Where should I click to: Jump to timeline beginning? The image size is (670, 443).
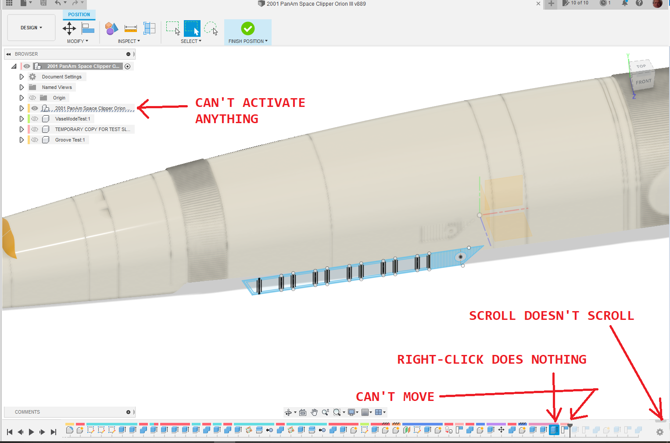(10, 432)
